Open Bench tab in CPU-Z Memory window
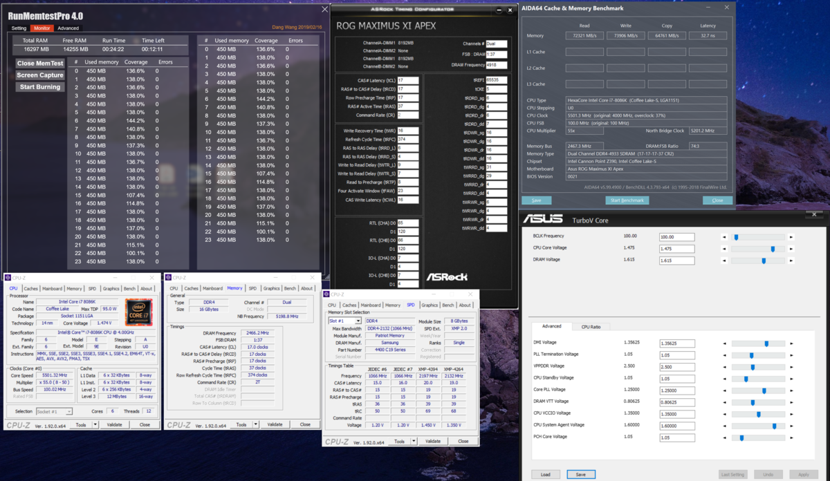Image resolution: width=830 pixels, height=481 pixels. click(290, 288)
